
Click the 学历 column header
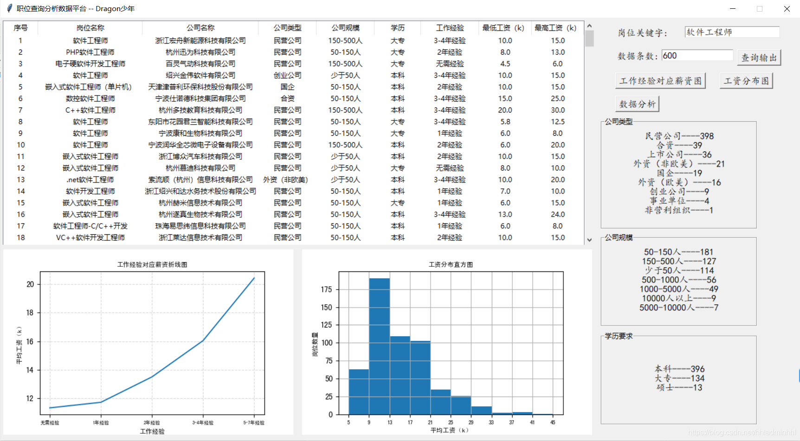[397, 28]
